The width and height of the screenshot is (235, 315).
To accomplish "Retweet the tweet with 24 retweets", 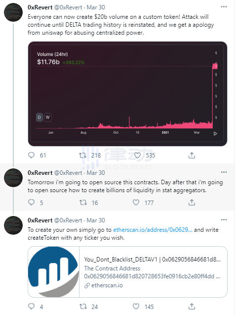I will [83, 307].
